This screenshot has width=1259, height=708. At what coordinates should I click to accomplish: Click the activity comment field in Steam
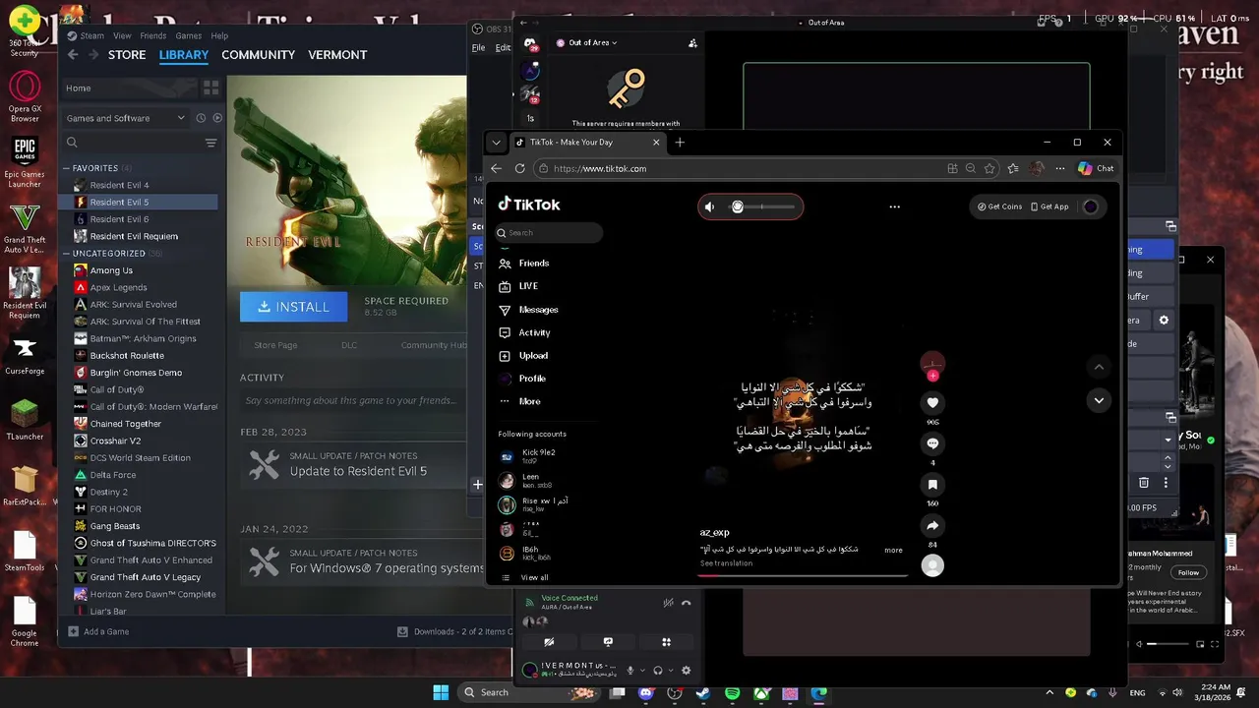(353, 400)
